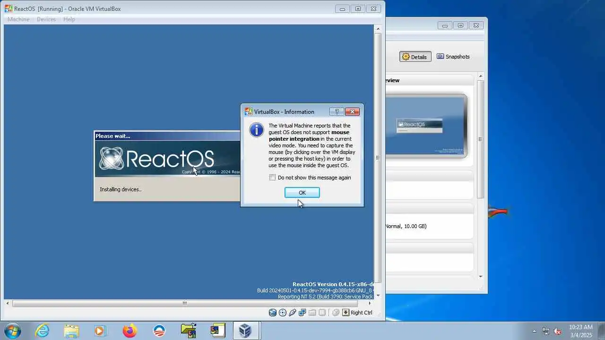
Task: Click the "ReactOS Version 0.4.15" text in guest
Action: point(333,284)
